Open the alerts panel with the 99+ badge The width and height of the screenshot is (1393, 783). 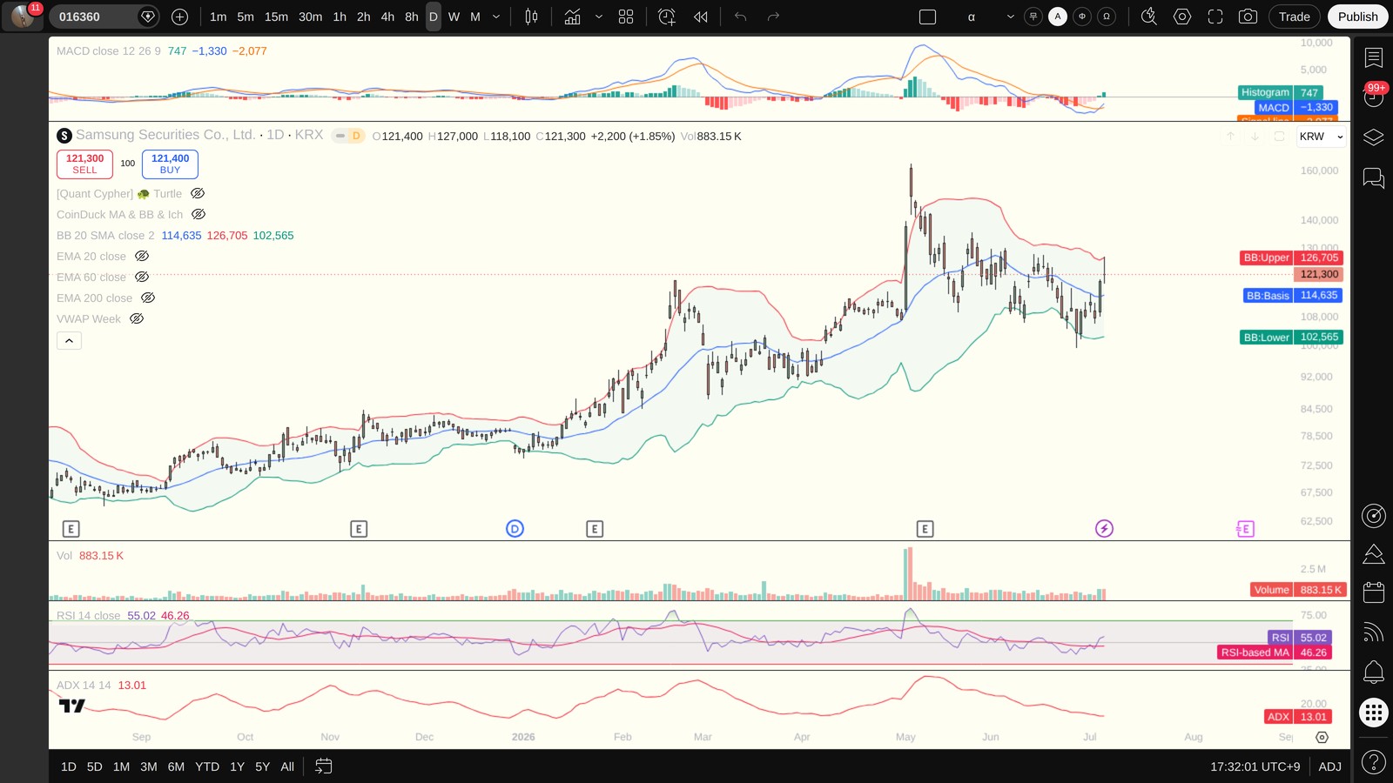(x=1374, y=97)
